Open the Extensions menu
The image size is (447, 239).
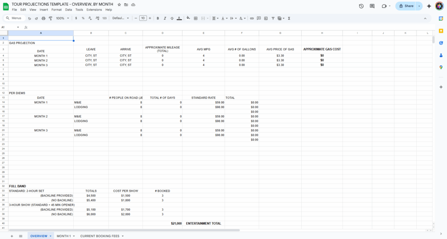pos(94,10)
